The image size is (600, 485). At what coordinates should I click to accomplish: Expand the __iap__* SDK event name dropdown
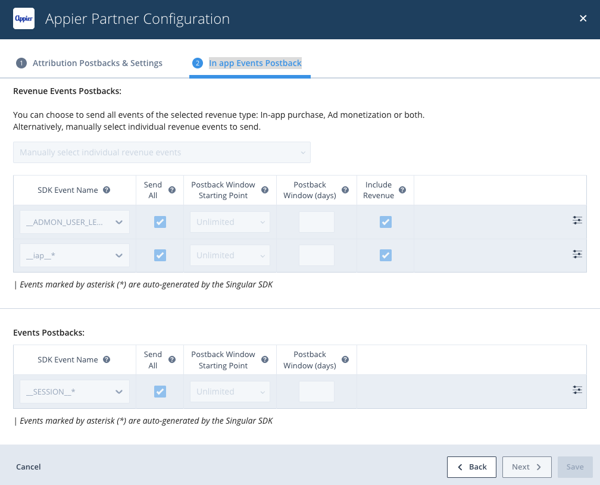click(x=74, y=255)
